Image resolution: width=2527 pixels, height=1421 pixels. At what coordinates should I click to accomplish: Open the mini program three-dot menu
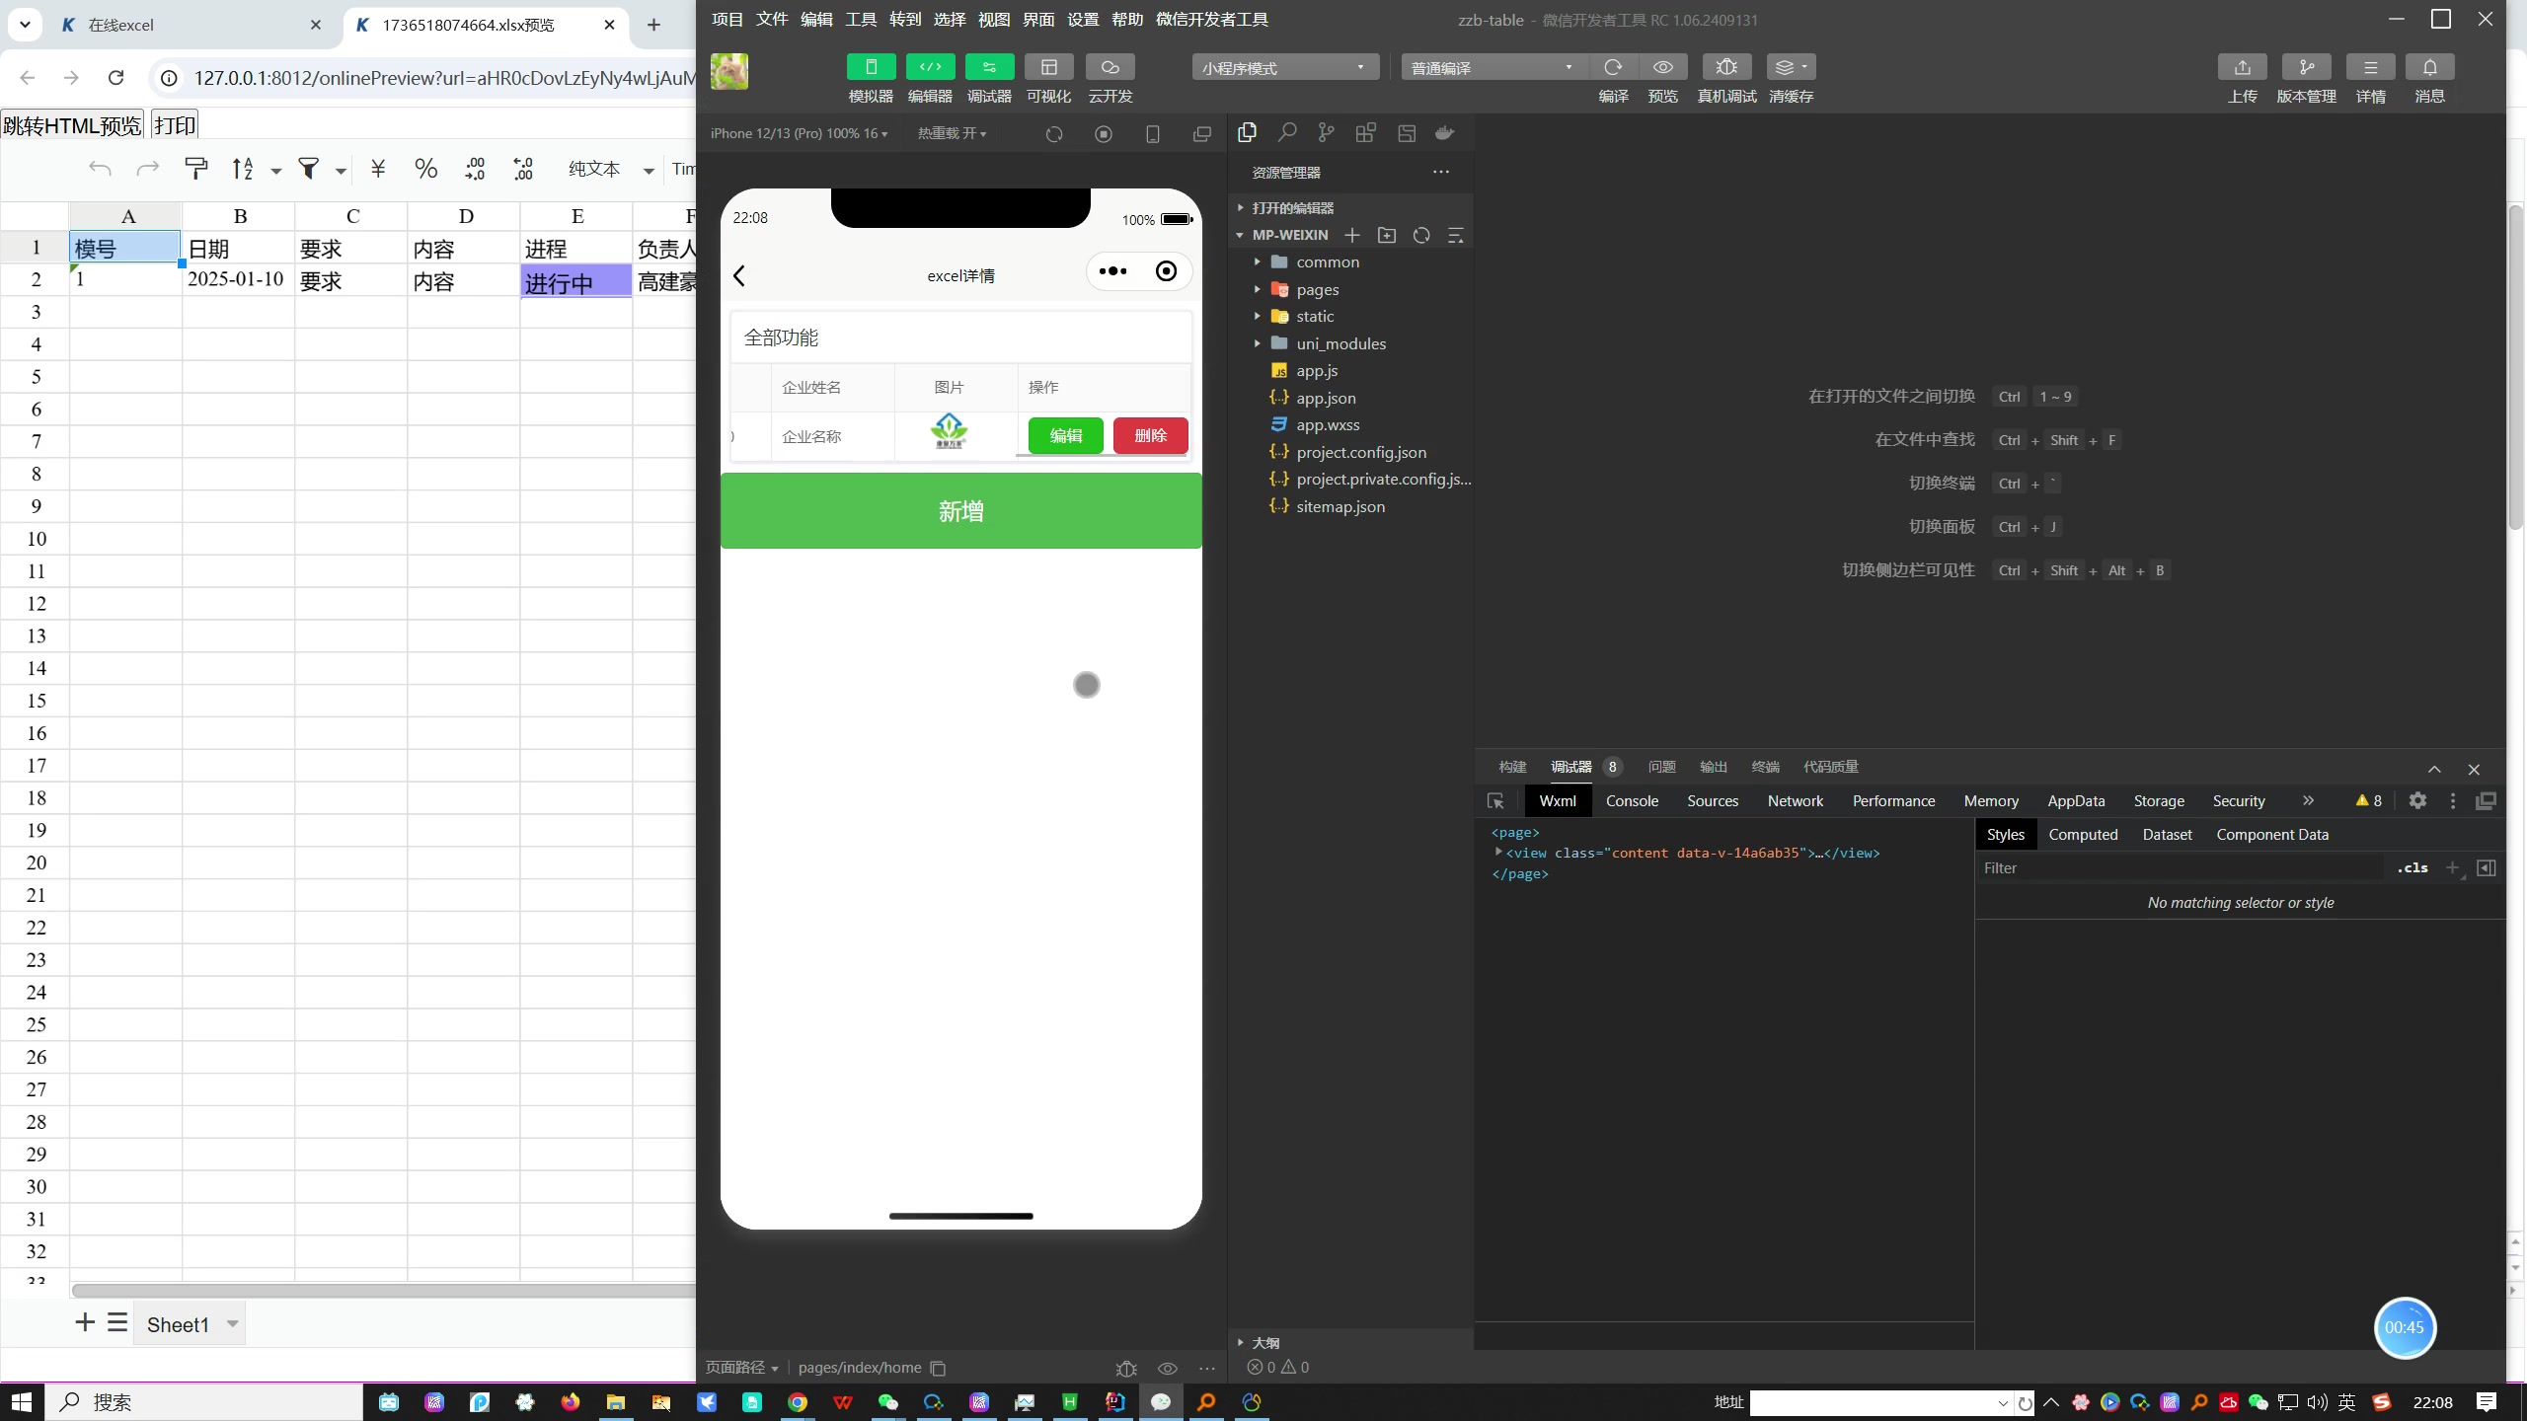coord(1112,271)
